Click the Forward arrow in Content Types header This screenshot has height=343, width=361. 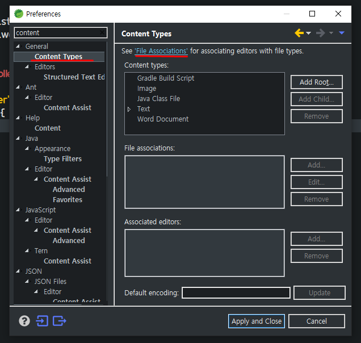click(321, 33)
